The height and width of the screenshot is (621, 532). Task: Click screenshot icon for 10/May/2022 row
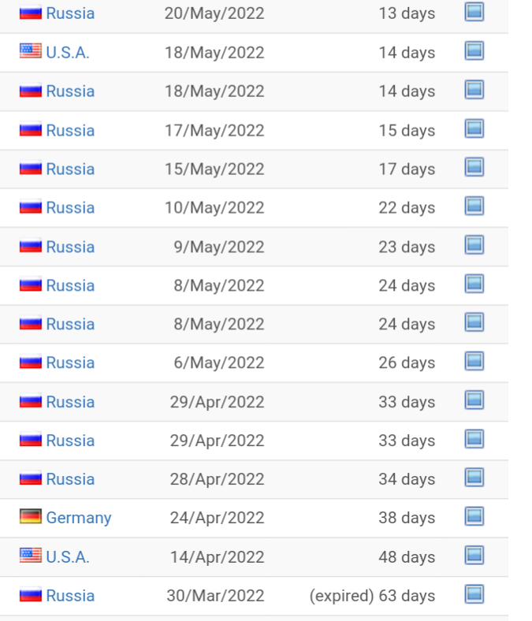(x=474, y=206)
